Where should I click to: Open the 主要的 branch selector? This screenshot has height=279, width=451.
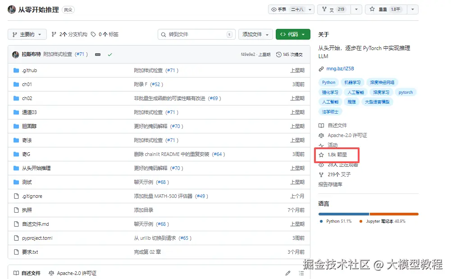27,35
